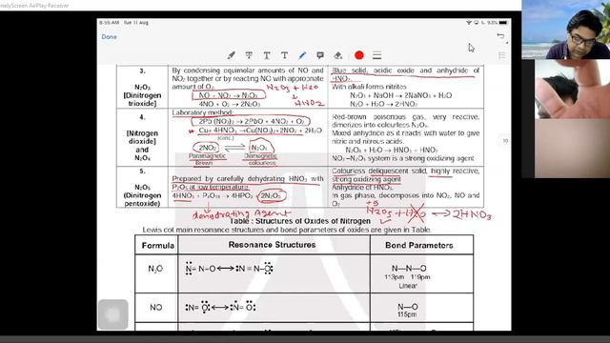This screenshot has width=610, height=343.
Task: Click the 'NO' formula cell
Action: [156, 307]
